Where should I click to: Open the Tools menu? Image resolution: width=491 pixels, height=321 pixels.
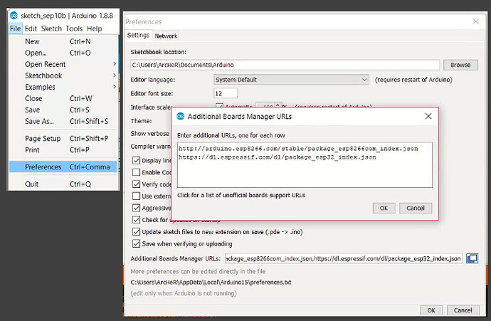(74, 29)
